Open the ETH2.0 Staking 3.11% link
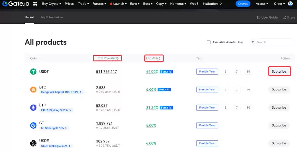This screenshot has width=297, height=152. 56,110
